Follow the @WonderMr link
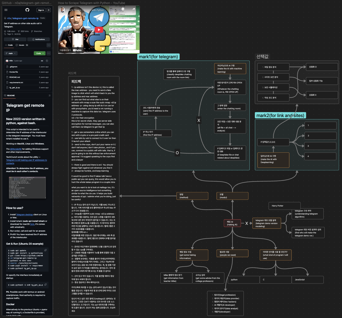Screen dimensions: 342x318 pos(16,149)
